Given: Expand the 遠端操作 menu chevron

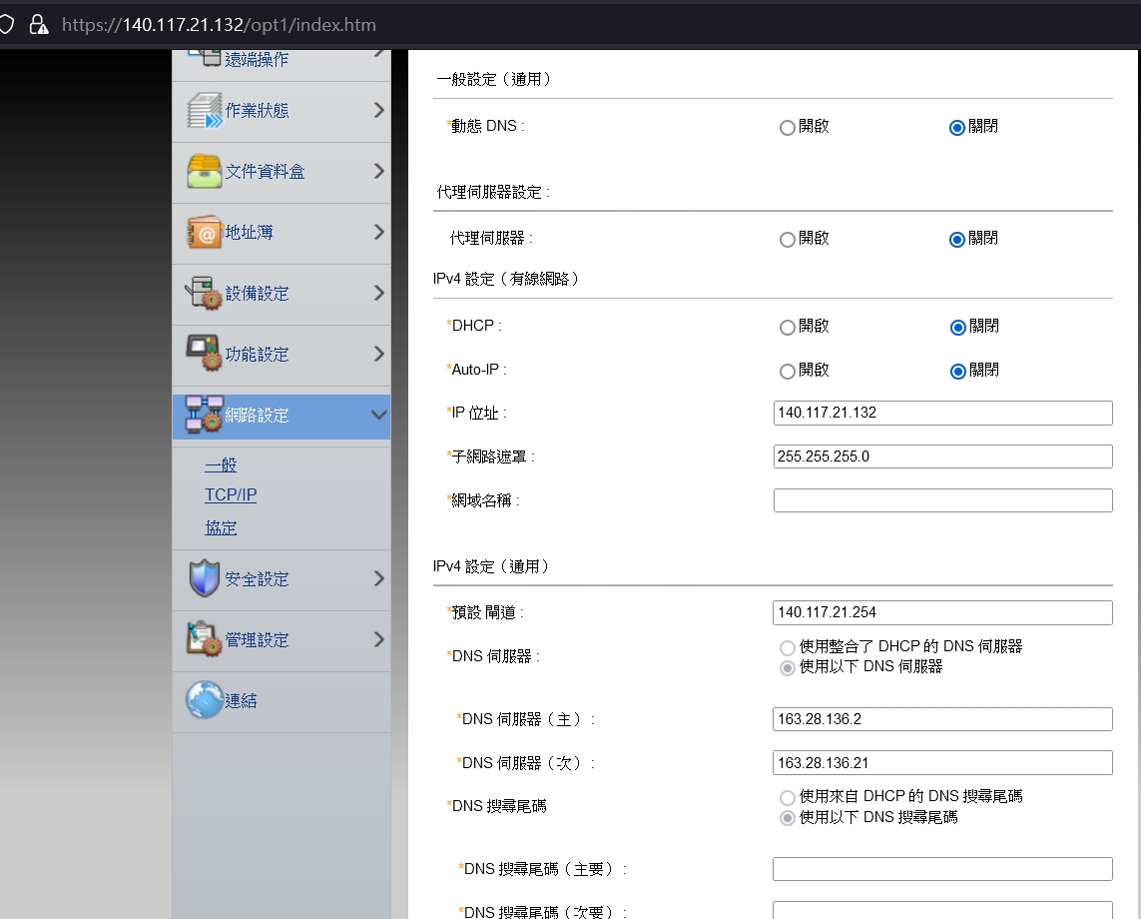Looking at the screenshot, I should tap(378, 53).
